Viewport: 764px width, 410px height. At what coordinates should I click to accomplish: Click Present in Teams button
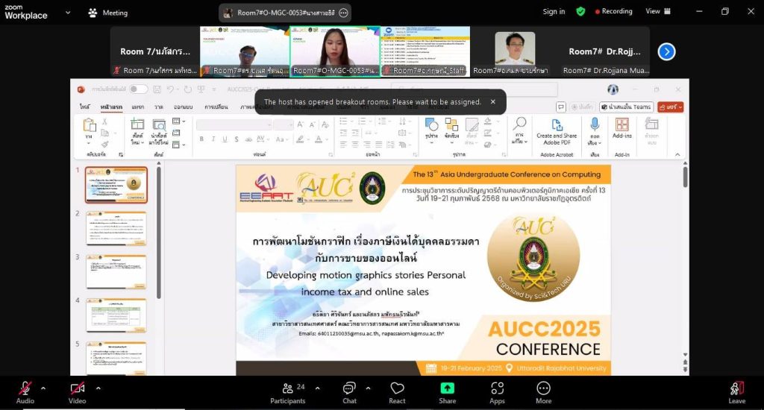point(626,107)
